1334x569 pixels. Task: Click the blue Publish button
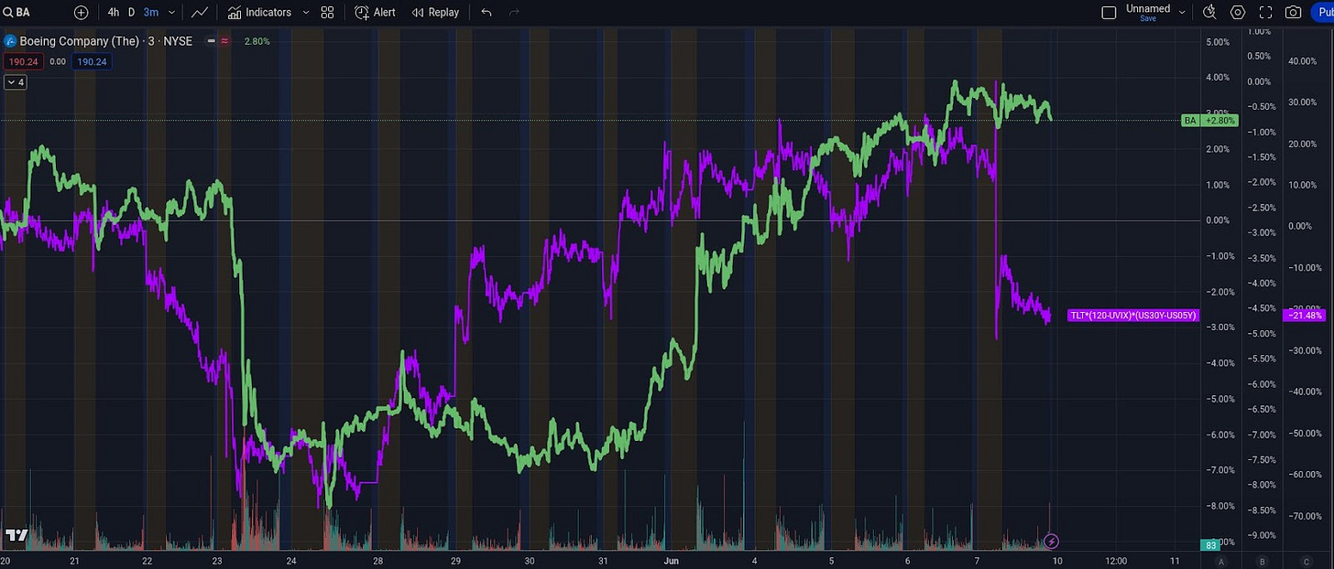click(1324, 12)
